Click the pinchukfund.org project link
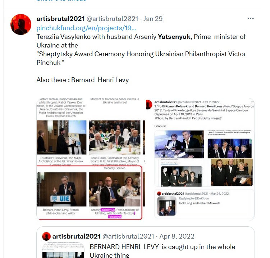This screenshot has width=270, height=258. [86, 28]
